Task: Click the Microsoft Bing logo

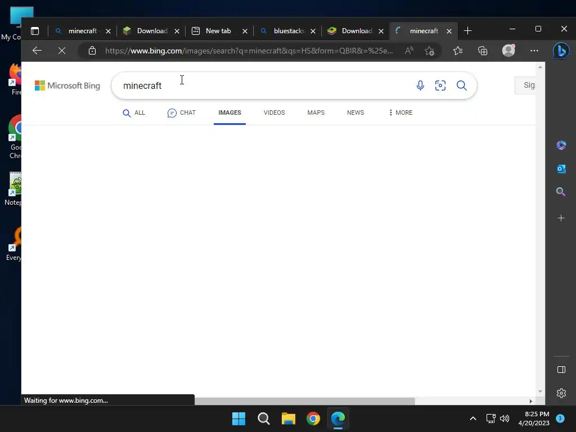Action: coord(67,85)
